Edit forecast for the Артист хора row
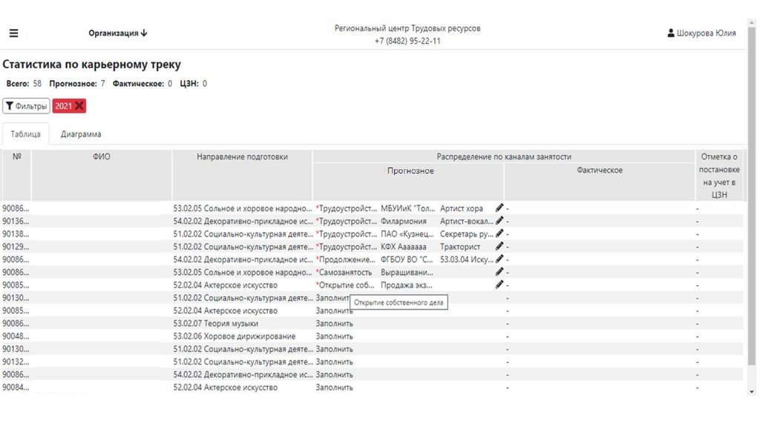Viewport: 760px width, 426px height. click(x=499, y=209)
